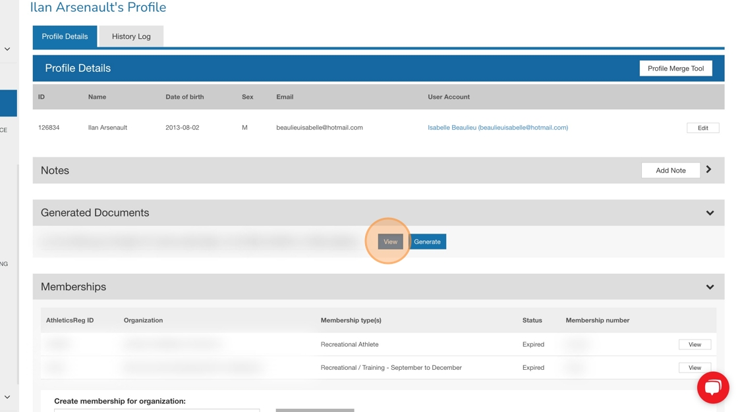
Task: View the Recreational Athlete membership
Action: click(x=695, y=344)
